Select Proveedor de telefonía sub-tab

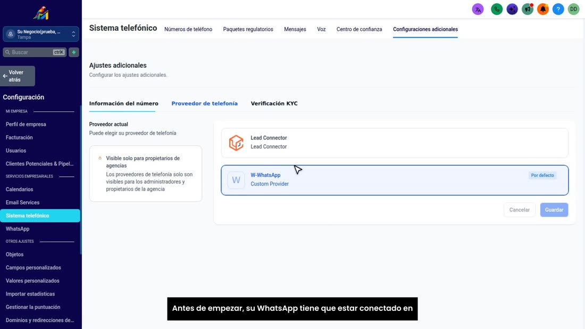click(x=204, y=103)
